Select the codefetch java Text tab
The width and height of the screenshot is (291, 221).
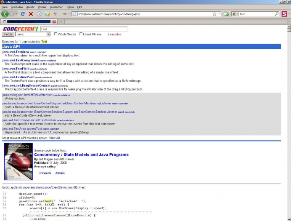[29, 21]
